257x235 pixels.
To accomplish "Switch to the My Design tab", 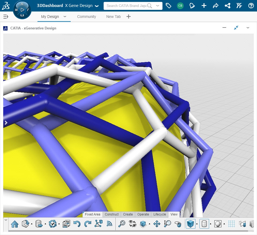I will pyautogui.click(x=50, y=17).
